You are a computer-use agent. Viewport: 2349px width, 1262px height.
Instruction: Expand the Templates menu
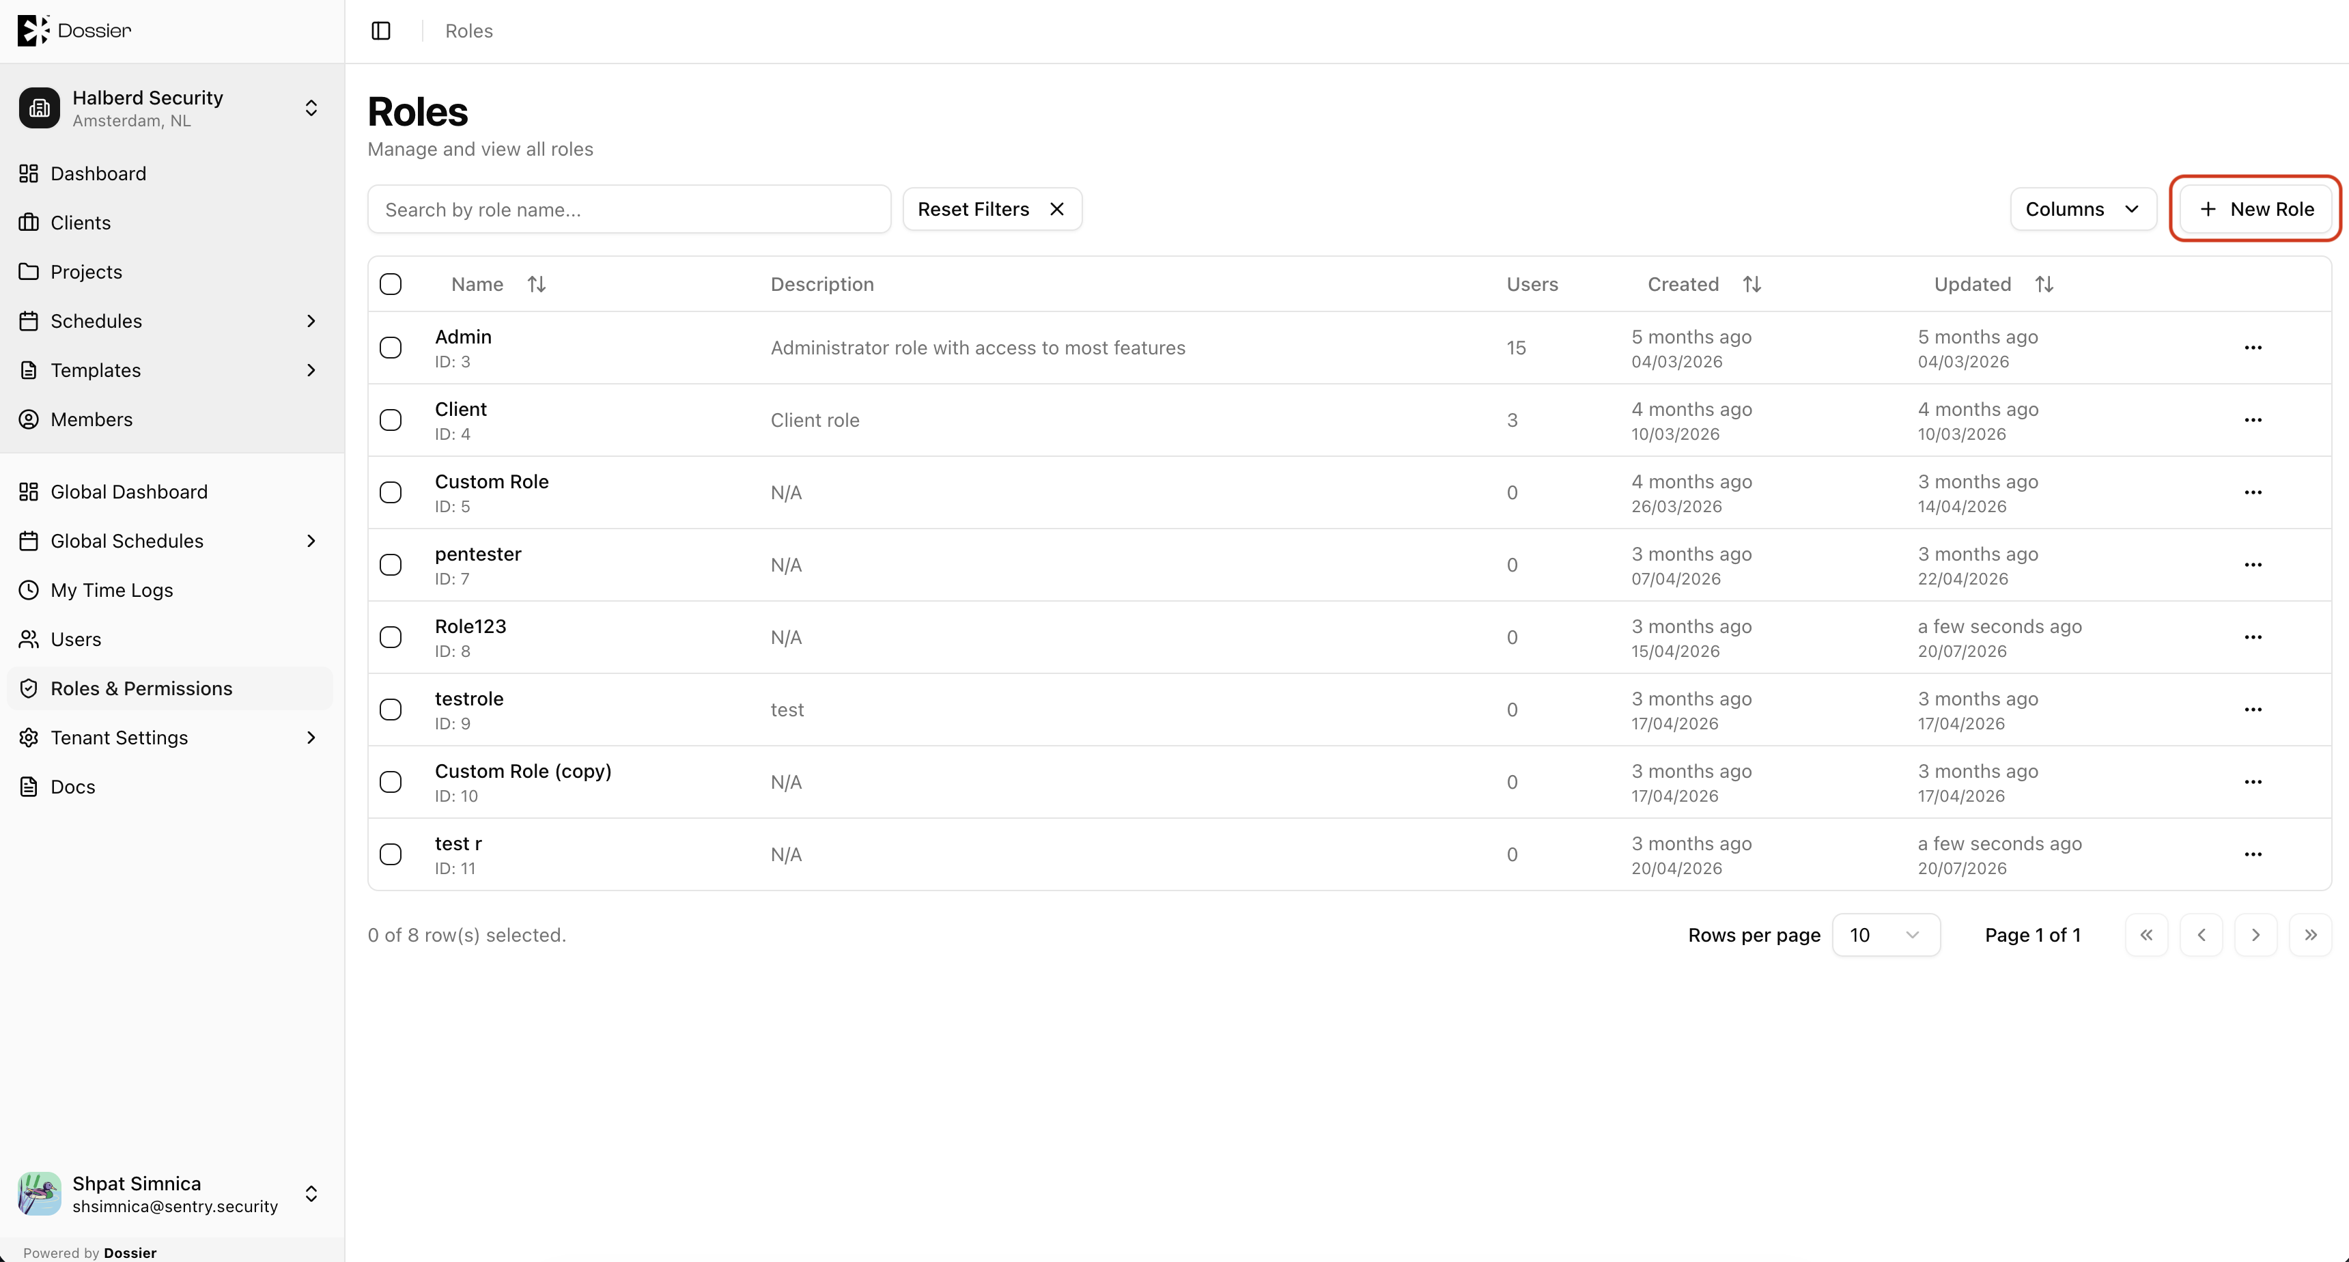pyautogui.click(x=171, y=370)
